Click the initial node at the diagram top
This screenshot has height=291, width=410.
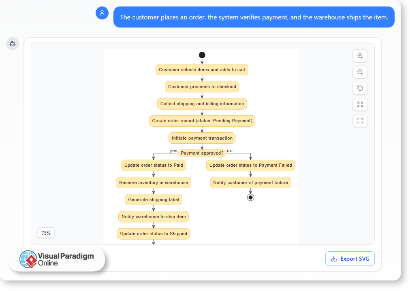tap(202, 55)
